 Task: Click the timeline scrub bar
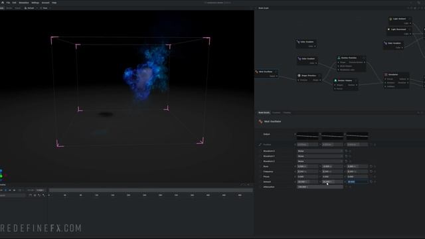coord(151,191)
